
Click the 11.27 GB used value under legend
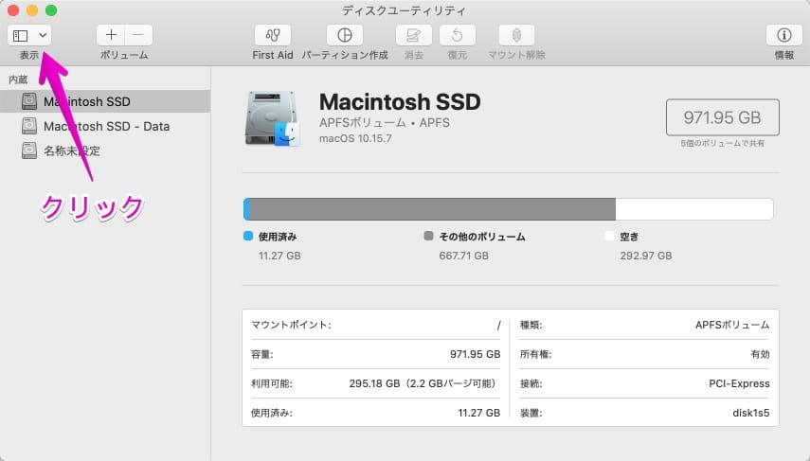point(279,256)
